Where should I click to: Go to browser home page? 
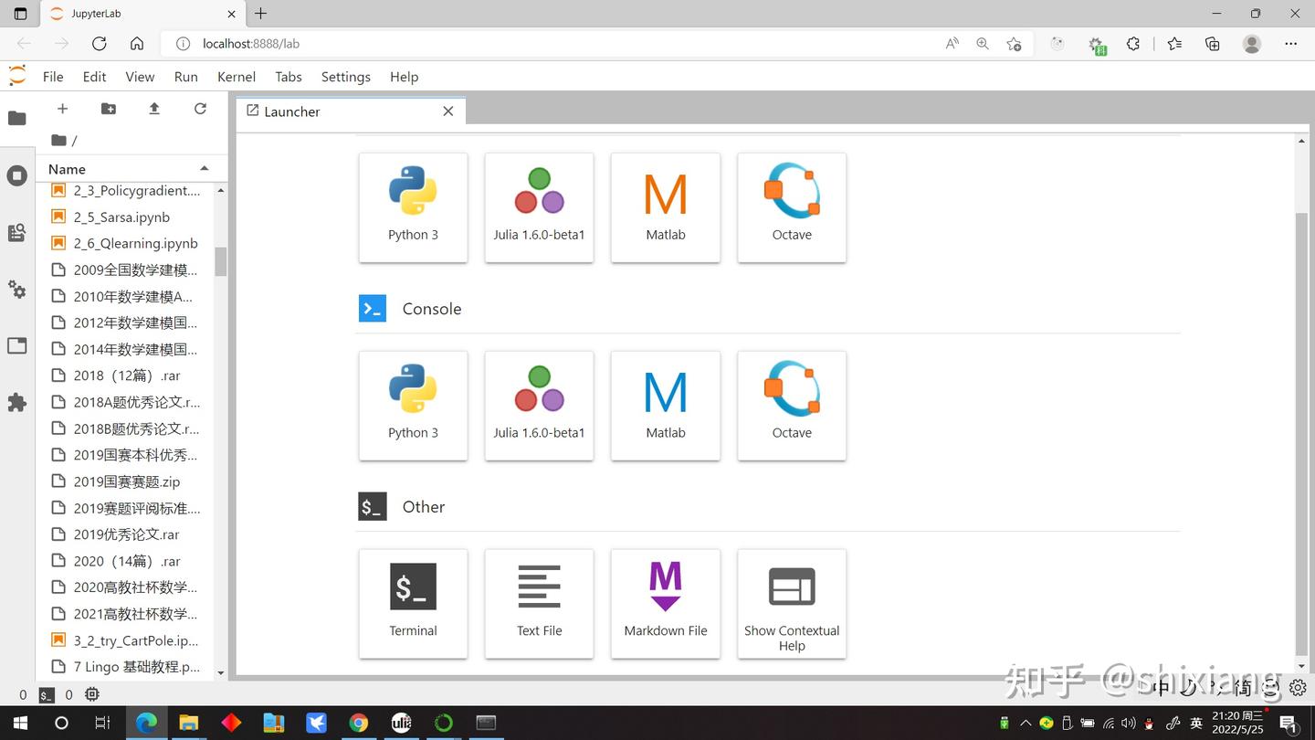point(137,44)
